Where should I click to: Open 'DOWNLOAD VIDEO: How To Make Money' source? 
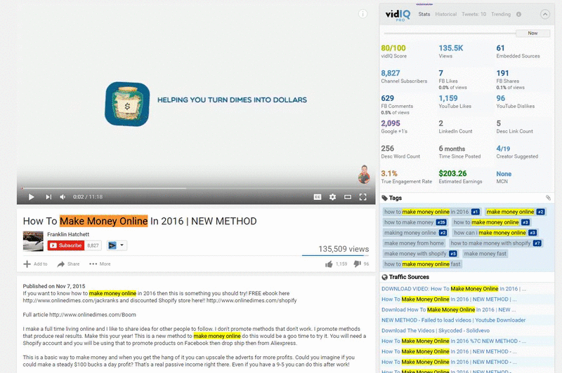pyautogui.click(x=454, y=289)
